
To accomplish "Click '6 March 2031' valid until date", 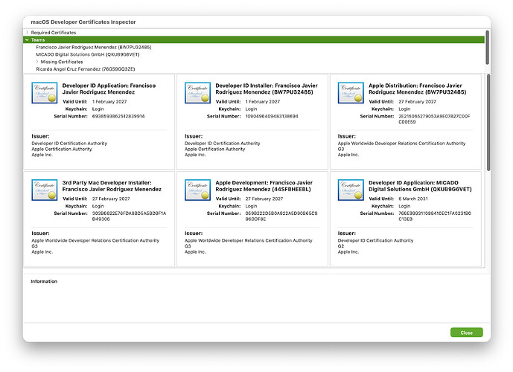I will [x=413, y=199].
